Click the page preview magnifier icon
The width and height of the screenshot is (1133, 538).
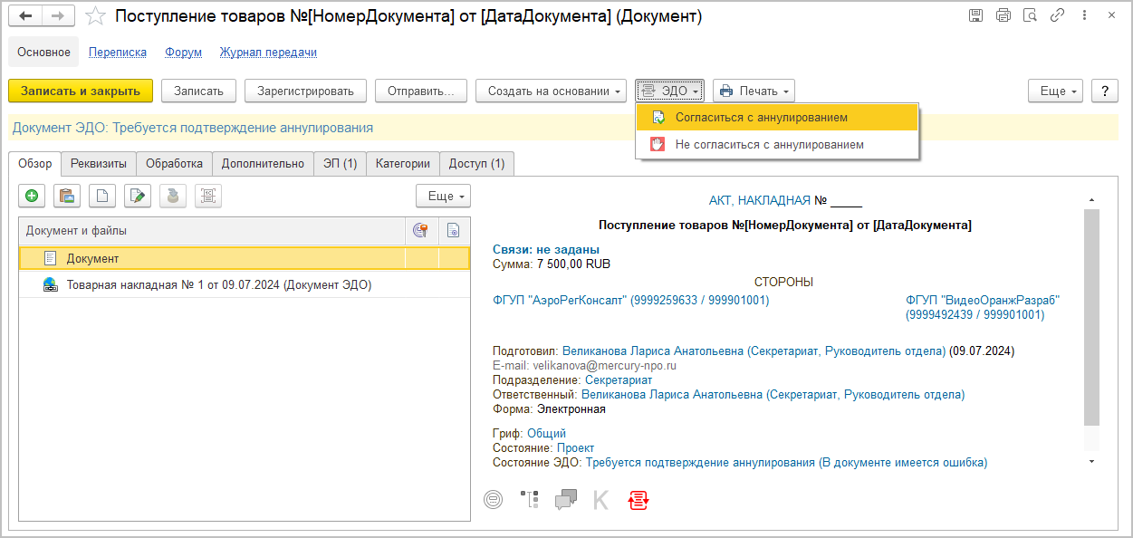click(1029, 16)
